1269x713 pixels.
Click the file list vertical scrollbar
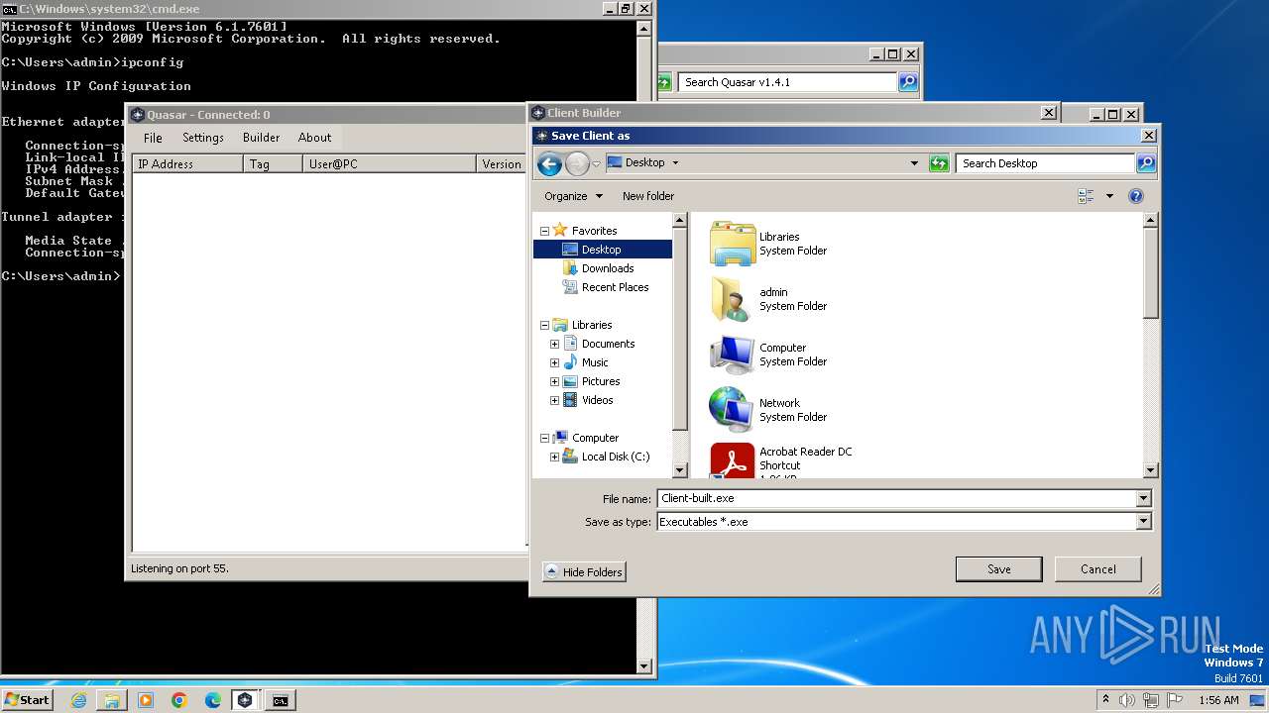(1150, 346)
